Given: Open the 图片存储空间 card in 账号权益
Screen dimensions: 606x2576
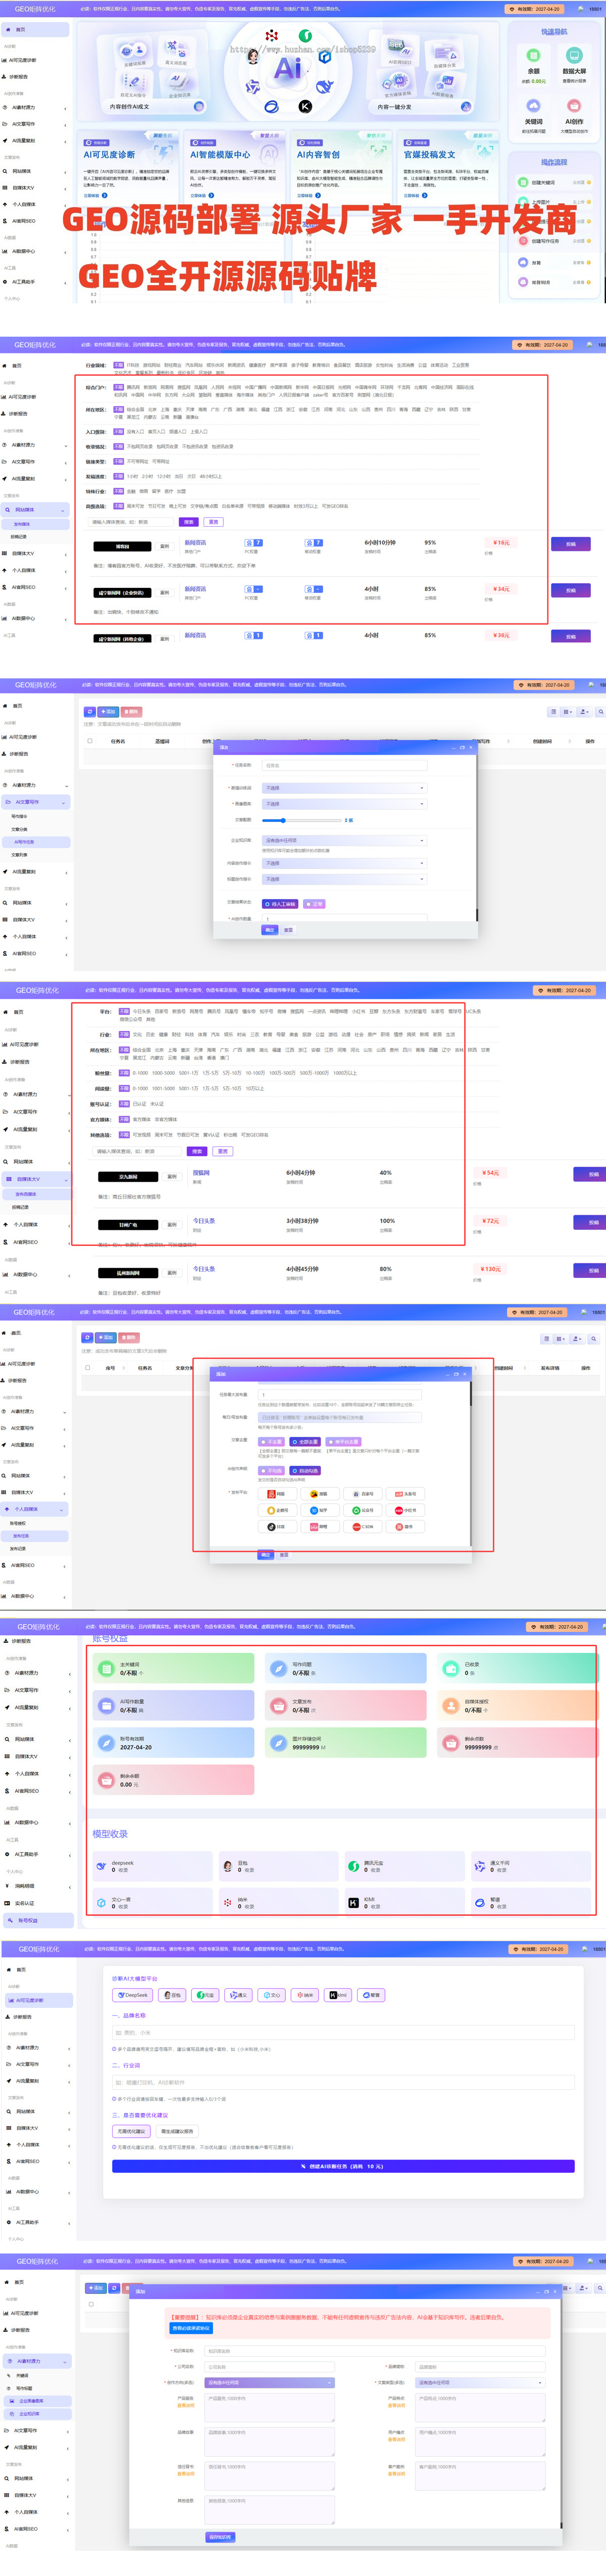Looking at the screenshot, I should [345, 1742].
